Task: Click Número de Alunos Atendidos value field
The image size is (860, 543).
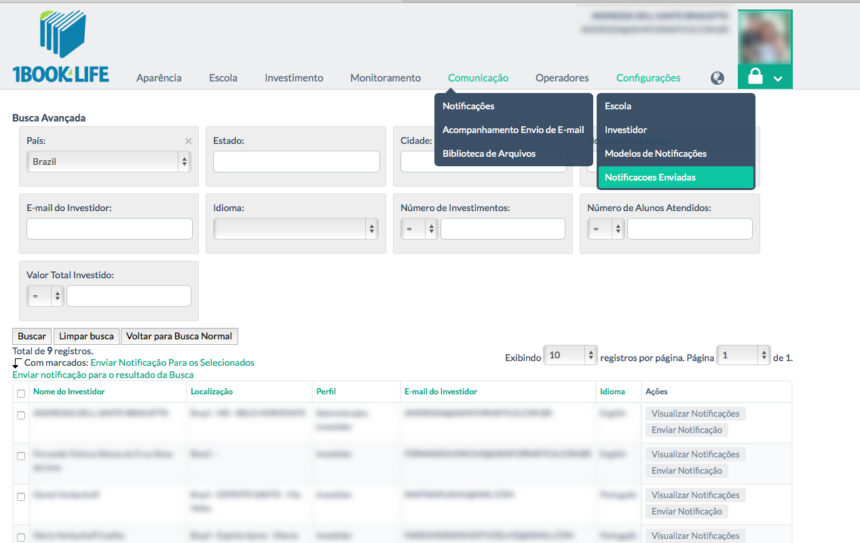Action: (690, 229)
